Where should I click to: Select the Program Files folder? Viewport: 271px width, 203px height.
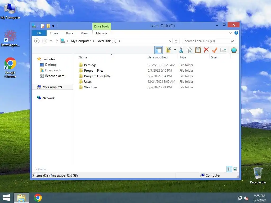(93, 70)
